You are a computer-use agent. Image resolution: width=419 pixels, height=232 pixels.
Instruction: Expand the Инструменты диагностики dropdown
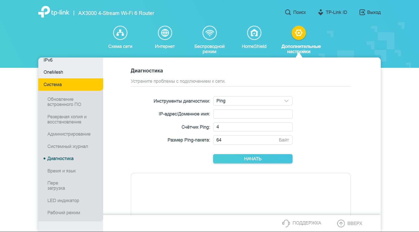pyautogui.click(x=253, y=101)
